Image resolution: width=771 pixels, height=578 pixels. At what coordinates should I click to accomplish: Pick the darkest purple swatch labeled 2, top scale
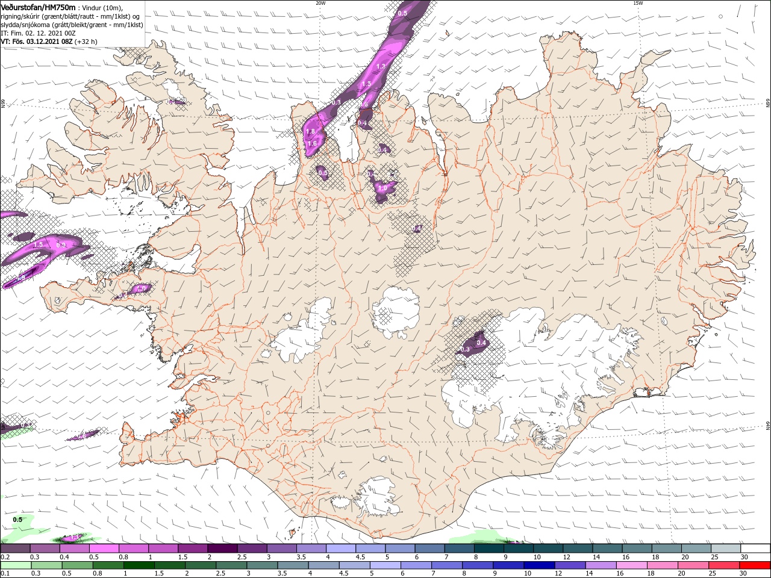[222, 548]
